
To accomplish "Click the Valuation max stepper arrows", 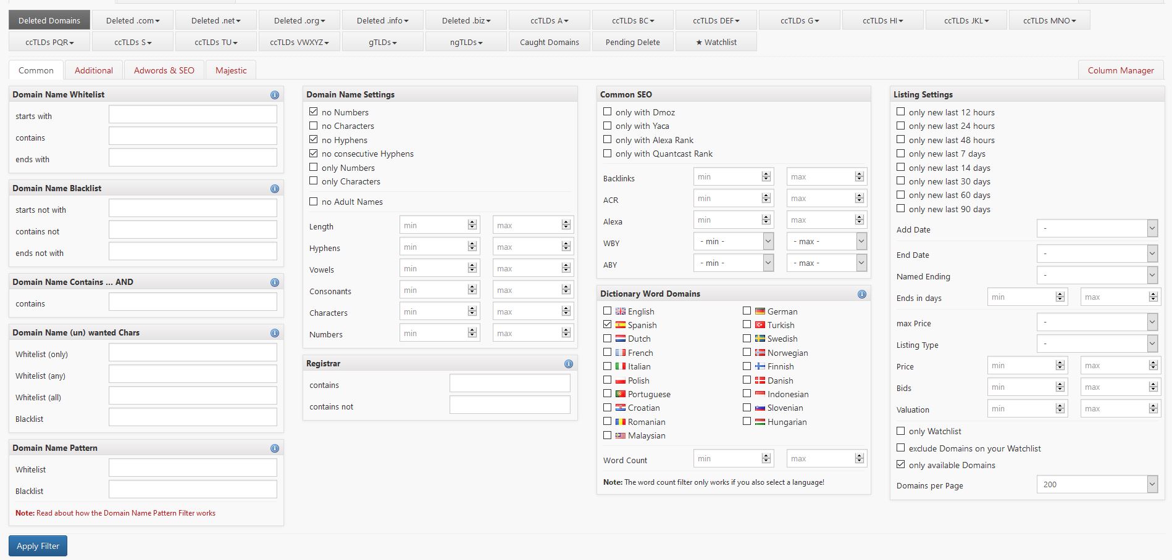I will tap(1153, 408).
